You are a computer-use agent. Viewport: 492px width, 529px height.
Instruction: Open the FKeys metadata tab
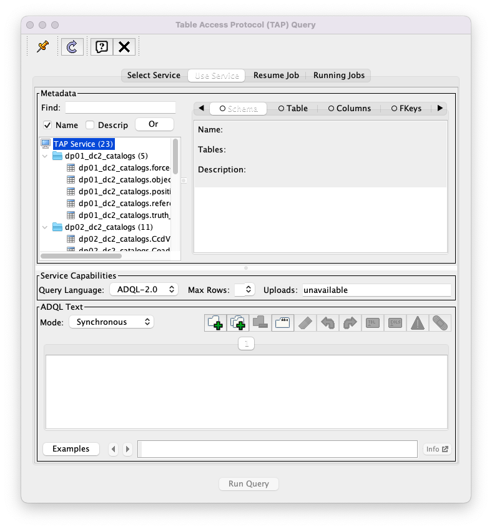click(x=406, y=108)
